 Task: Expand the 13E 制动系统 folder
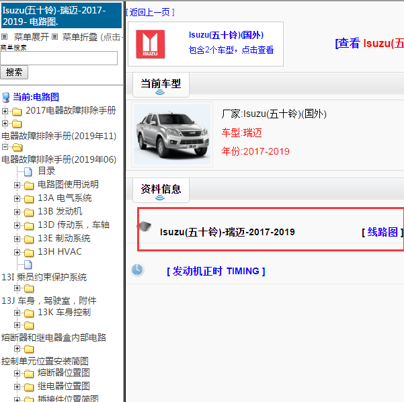pos(17,239)
